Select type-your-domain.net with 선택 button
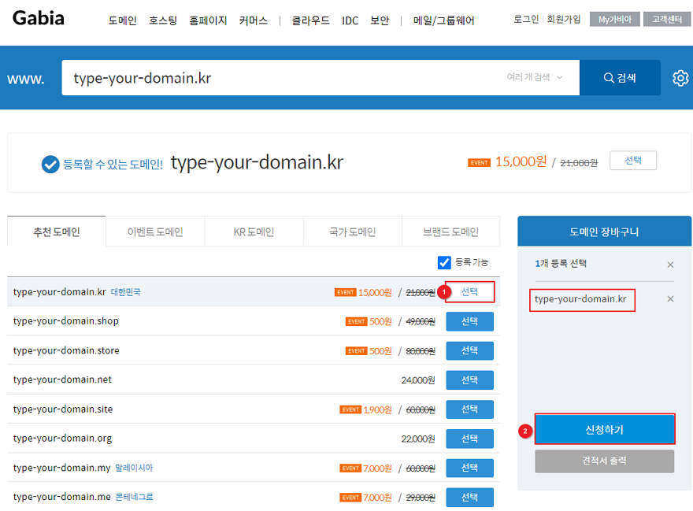 tap(469, 380)
